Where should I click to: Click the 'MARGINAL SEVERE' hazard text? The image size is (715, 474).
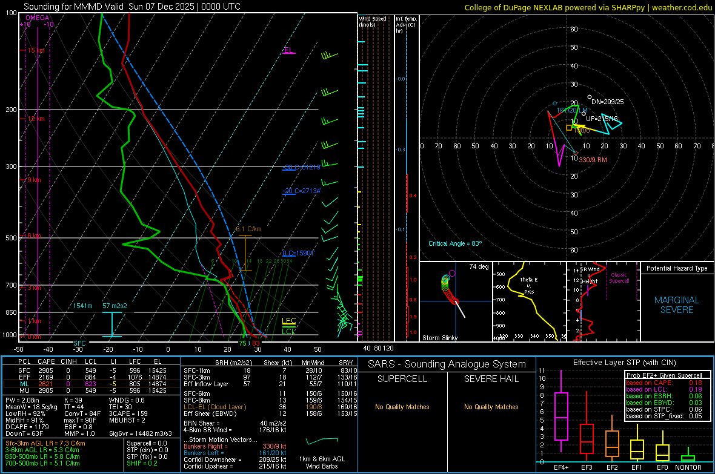(677, 305)
